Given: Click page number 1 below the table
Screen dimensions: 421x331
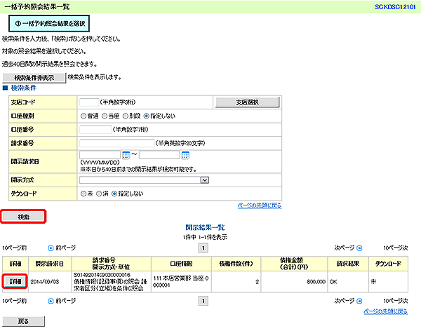Looking at the screenshot, I should pyautogui.click(x=203, y=301).
